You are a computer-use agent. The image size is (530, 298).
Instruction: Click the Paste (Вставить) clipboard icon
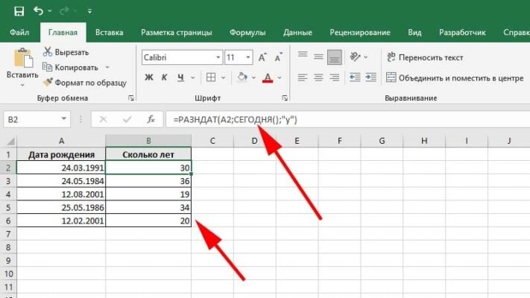tap(22, 60)
